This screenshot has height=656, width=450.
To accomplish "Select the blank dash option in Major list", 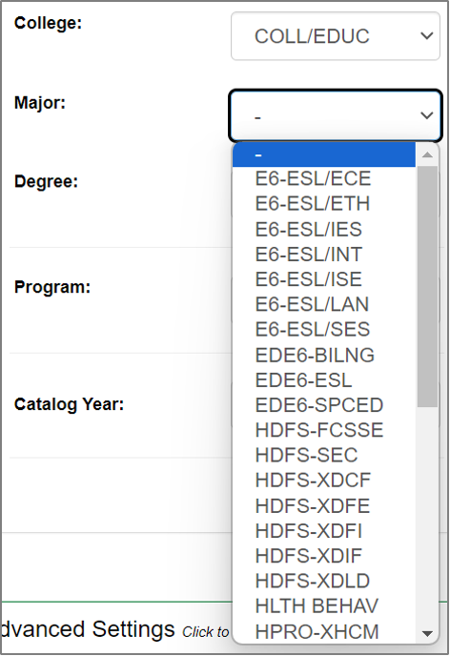I will pyautogui.click(x=324, y=154).
